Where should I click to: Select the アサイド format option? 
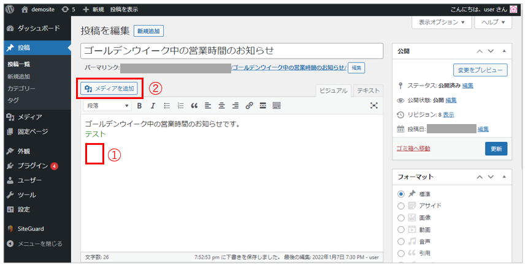401,206
